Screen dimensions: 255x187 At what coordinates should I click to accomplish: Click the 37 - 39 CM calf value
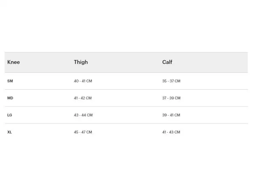[171, 98]
